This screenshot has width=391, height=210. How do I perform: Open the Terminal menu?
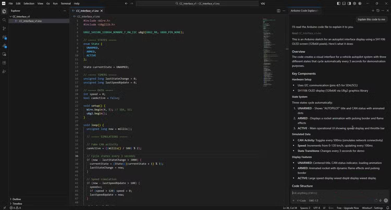(x=66, y=3)
